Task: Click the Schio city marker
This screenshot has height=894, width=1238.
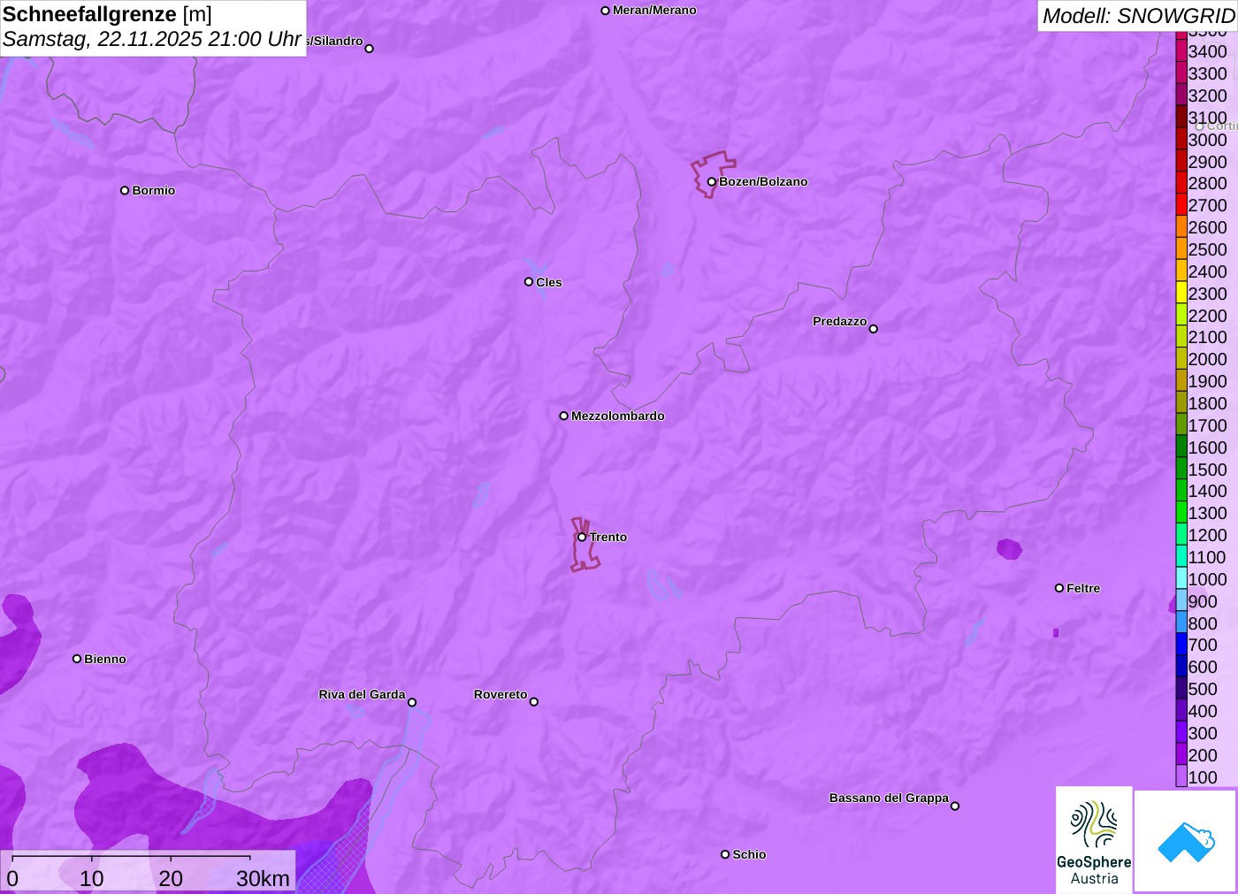Action: (x=725, y=854)
